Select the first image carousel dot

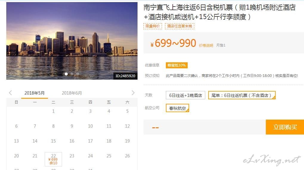tap(66, 74)
